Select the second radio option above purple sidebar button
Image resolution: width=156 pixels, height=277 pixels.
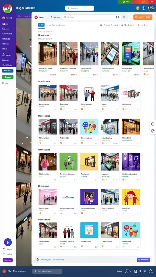pos(4,254)
